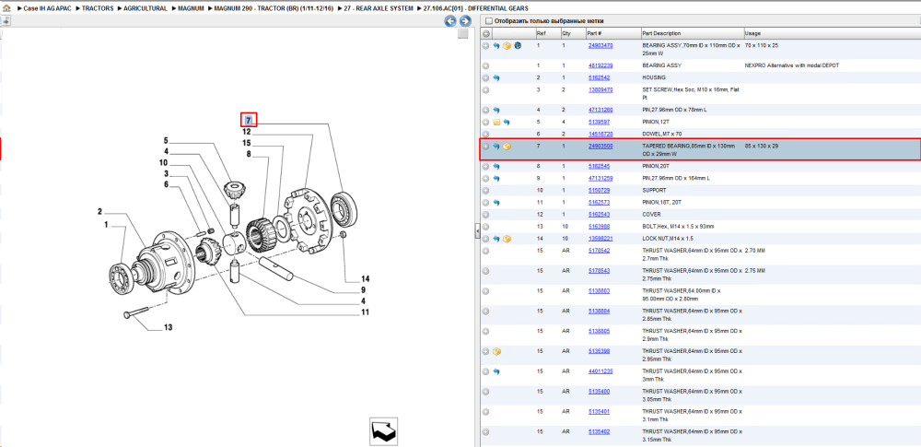Screen dimensions: 921x447
Task: Click the large return arrow below the diagram
Action: point(383,432)
